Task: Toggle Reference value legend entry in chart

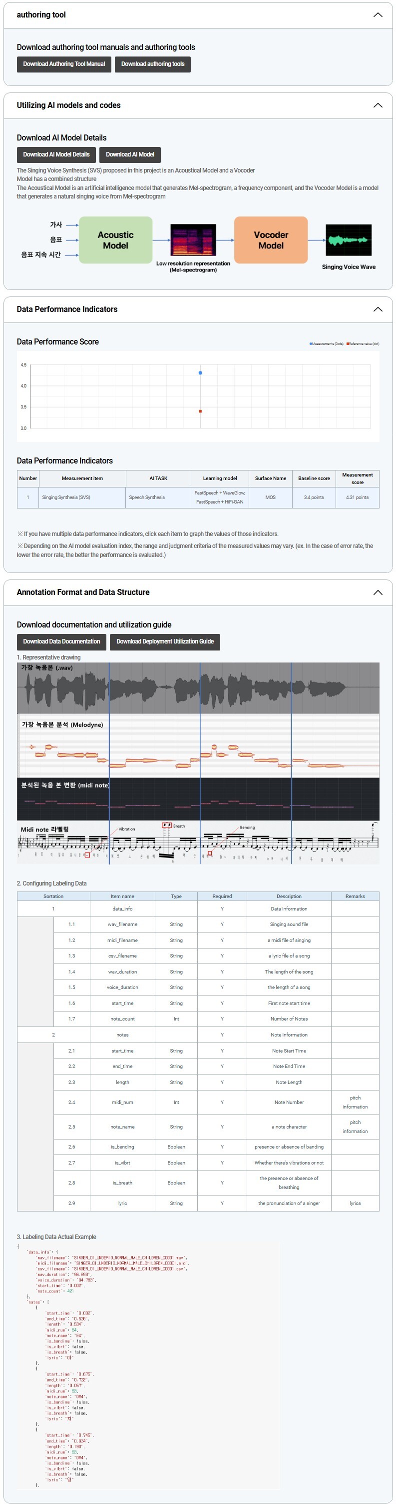Action: [363, 344]
